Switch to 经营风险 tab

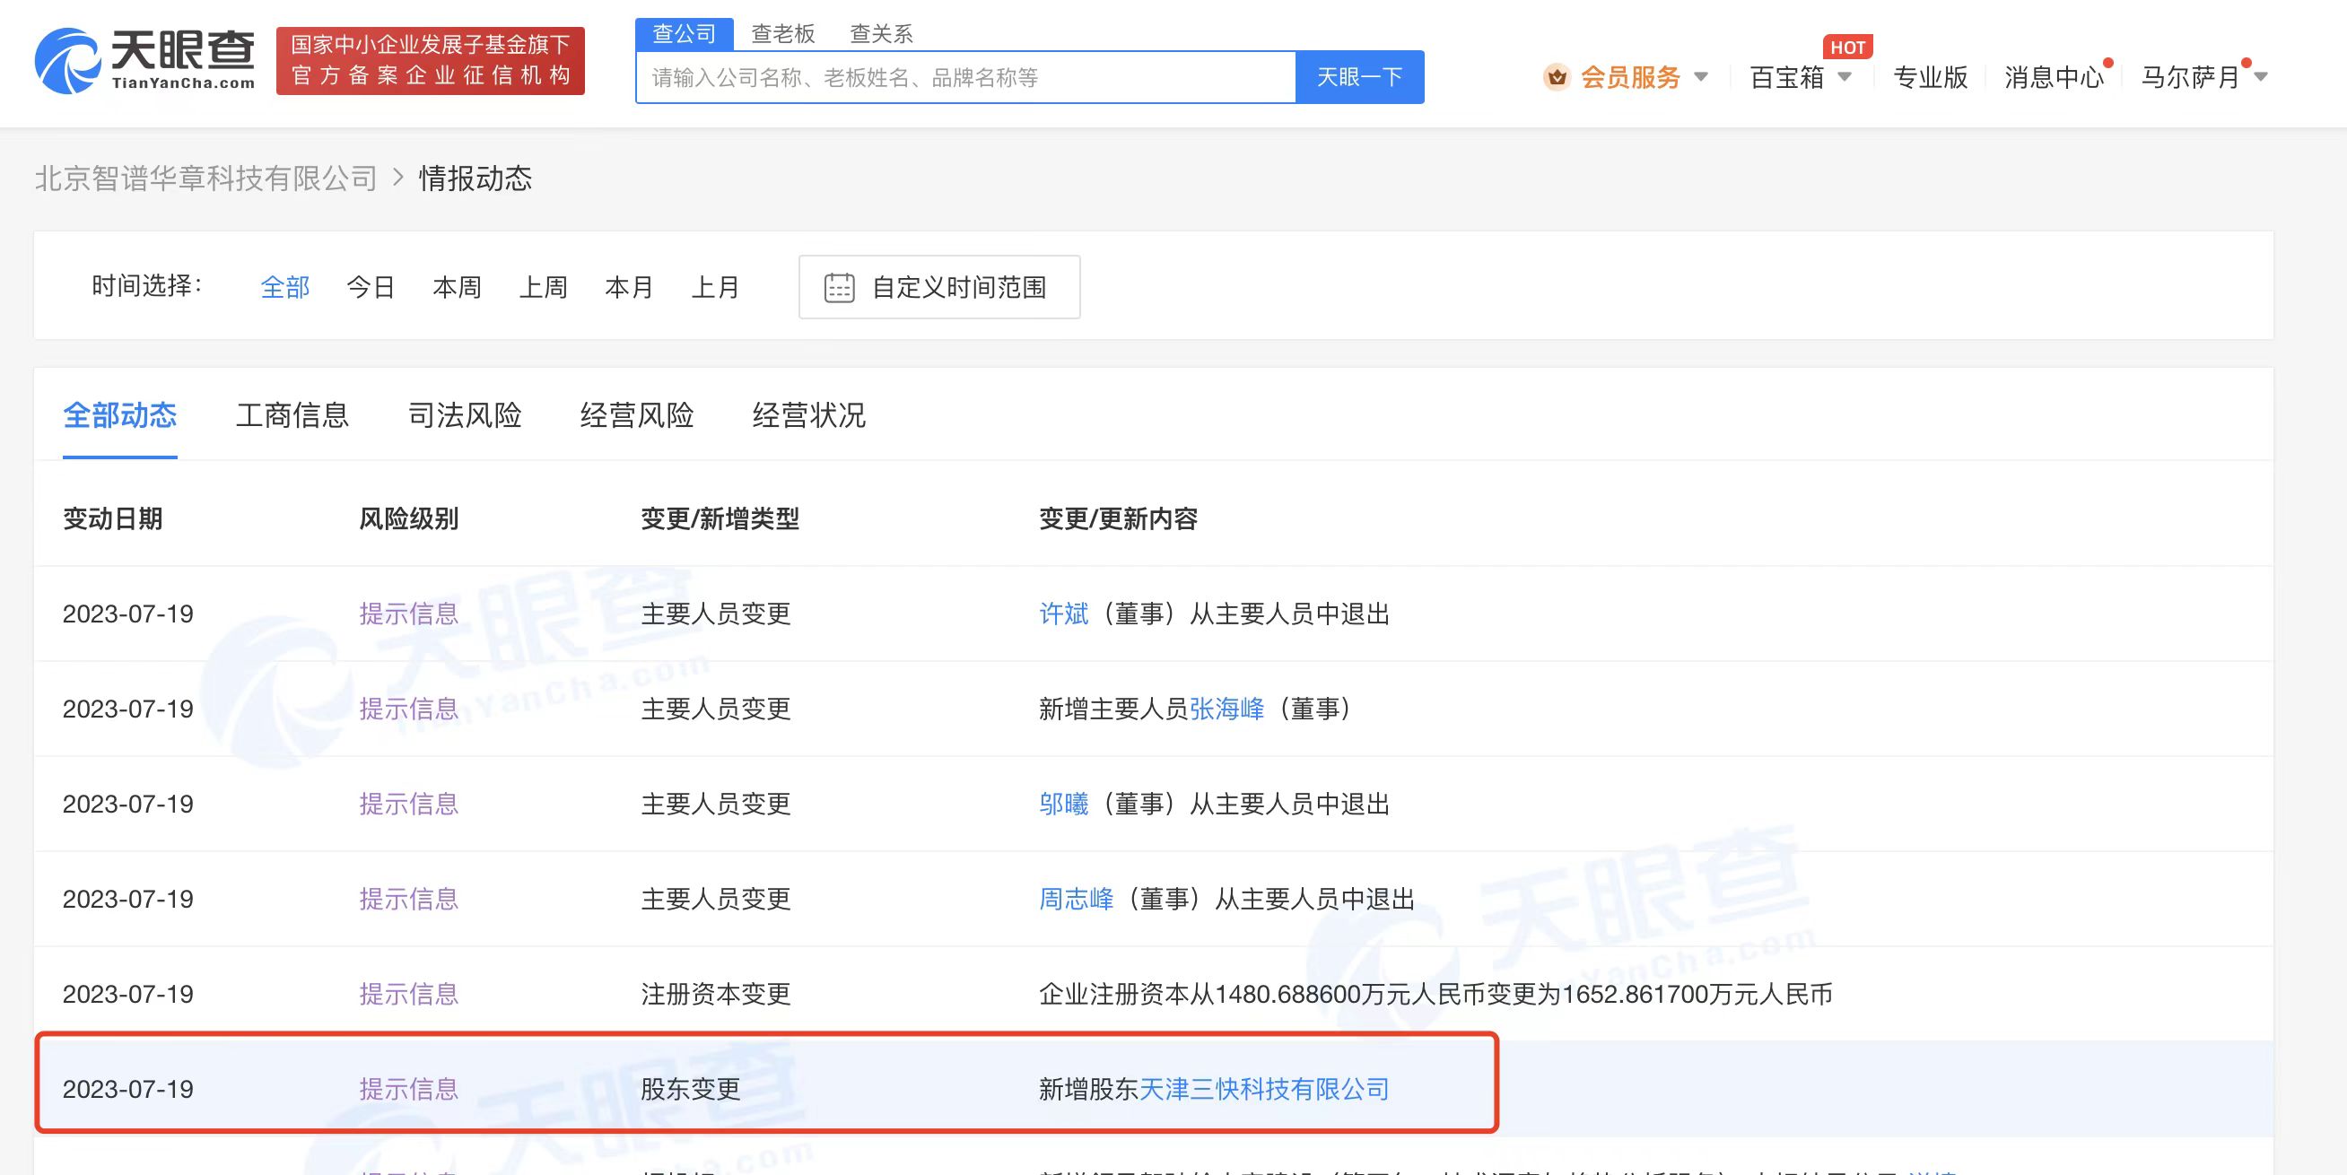[637, 415]
